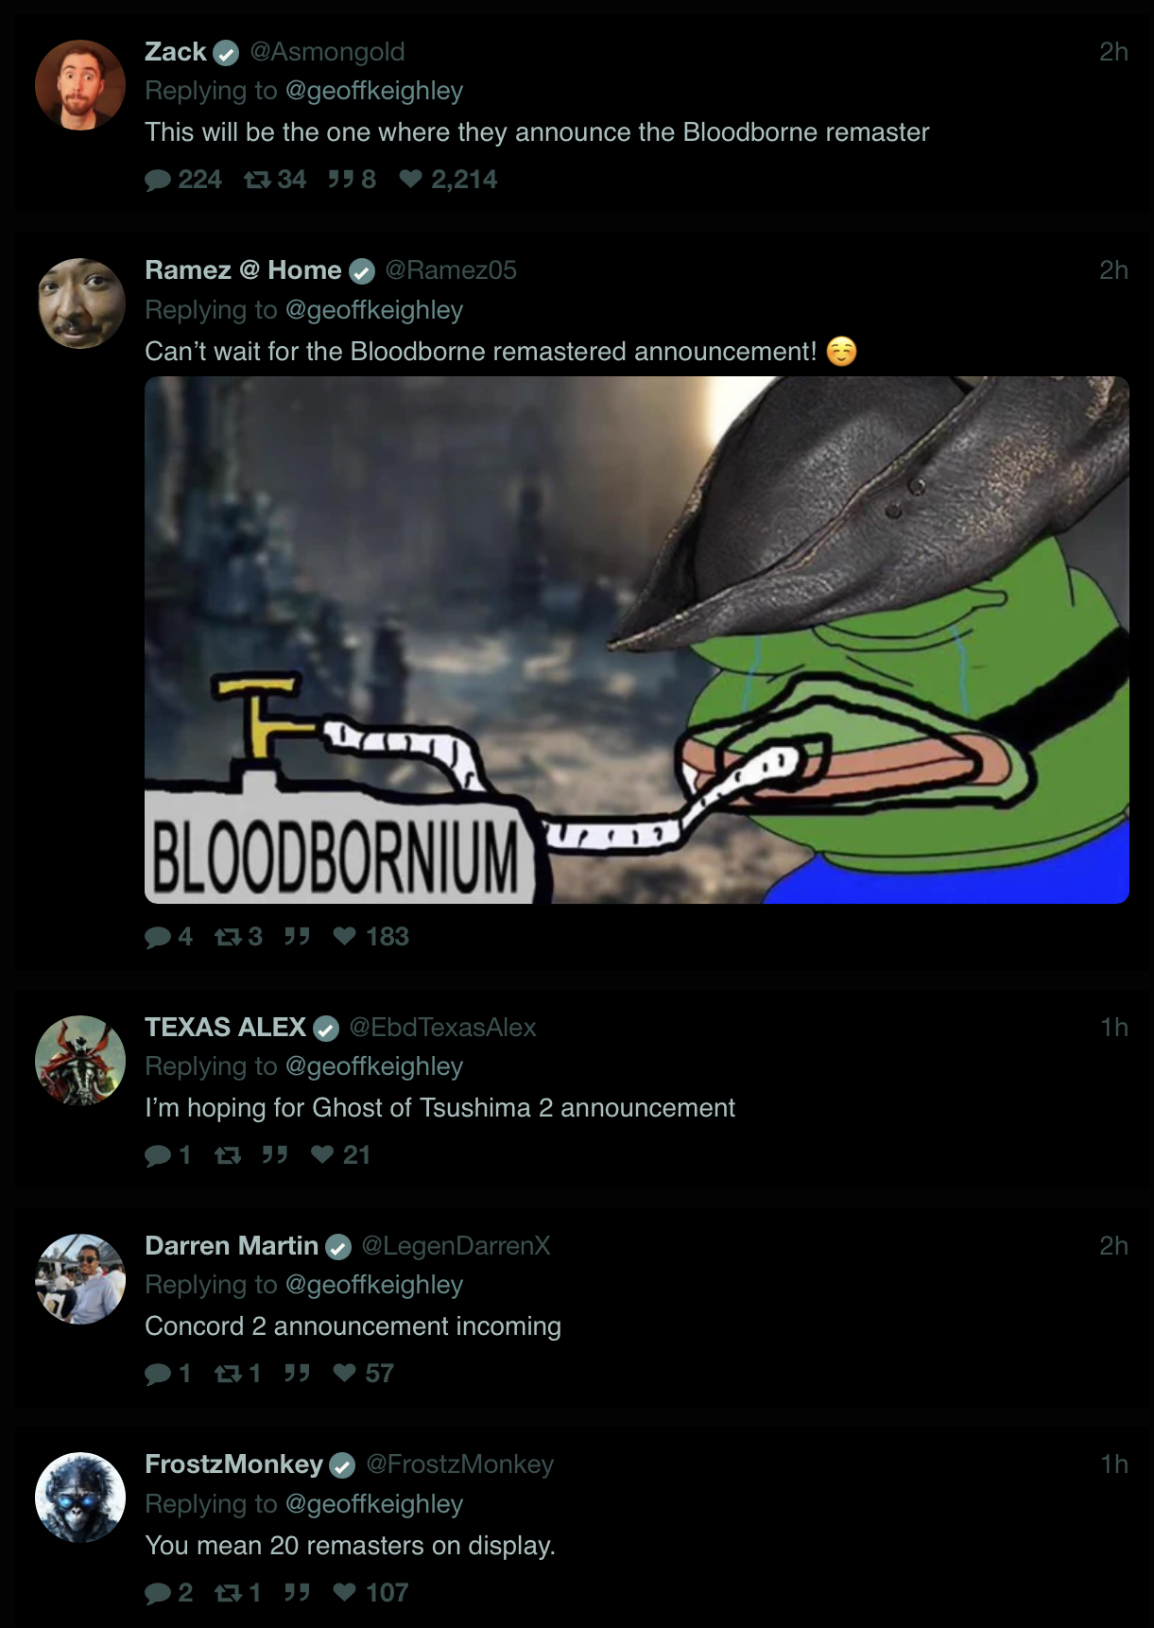Click the 2h timestamp on Zack's tweet
This screenshot has height=1628, width=1154.
click(x=1113, y=52)
